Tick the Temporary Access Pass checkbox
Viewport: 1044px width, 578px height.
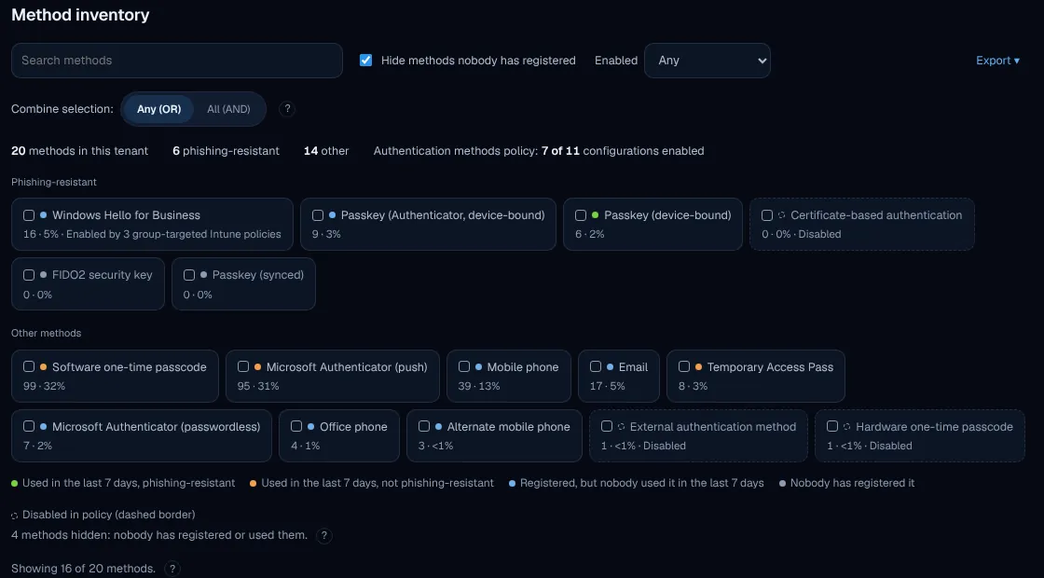[x=684, y=367]
